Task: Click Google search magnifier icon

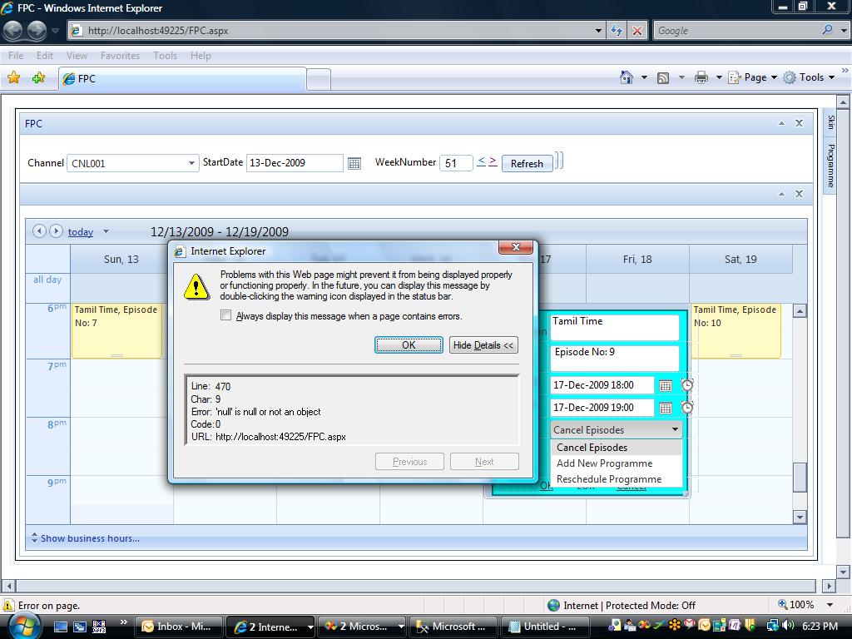Action: [827, 30]
